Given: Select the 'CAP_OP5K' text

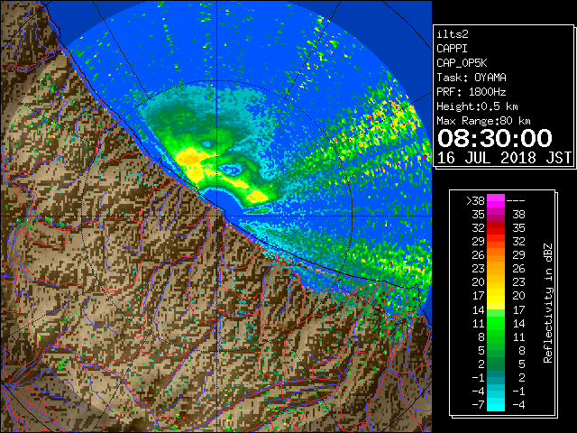Looking at the screenshot, I should point(462,63).
